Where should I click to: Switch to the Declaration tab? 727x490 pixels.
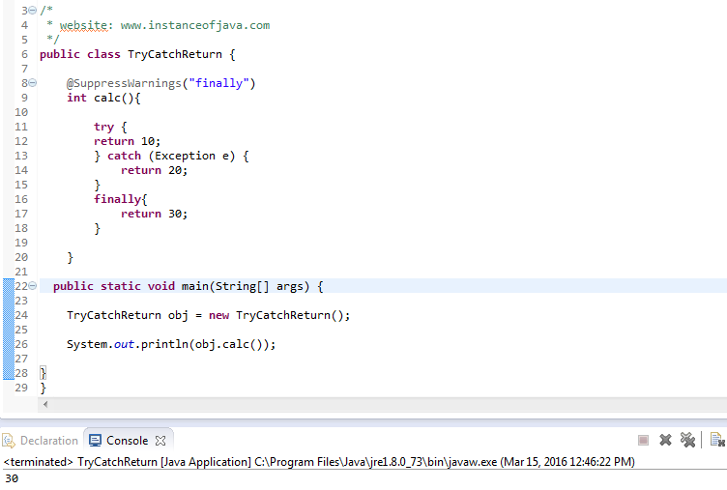point(41,441)
